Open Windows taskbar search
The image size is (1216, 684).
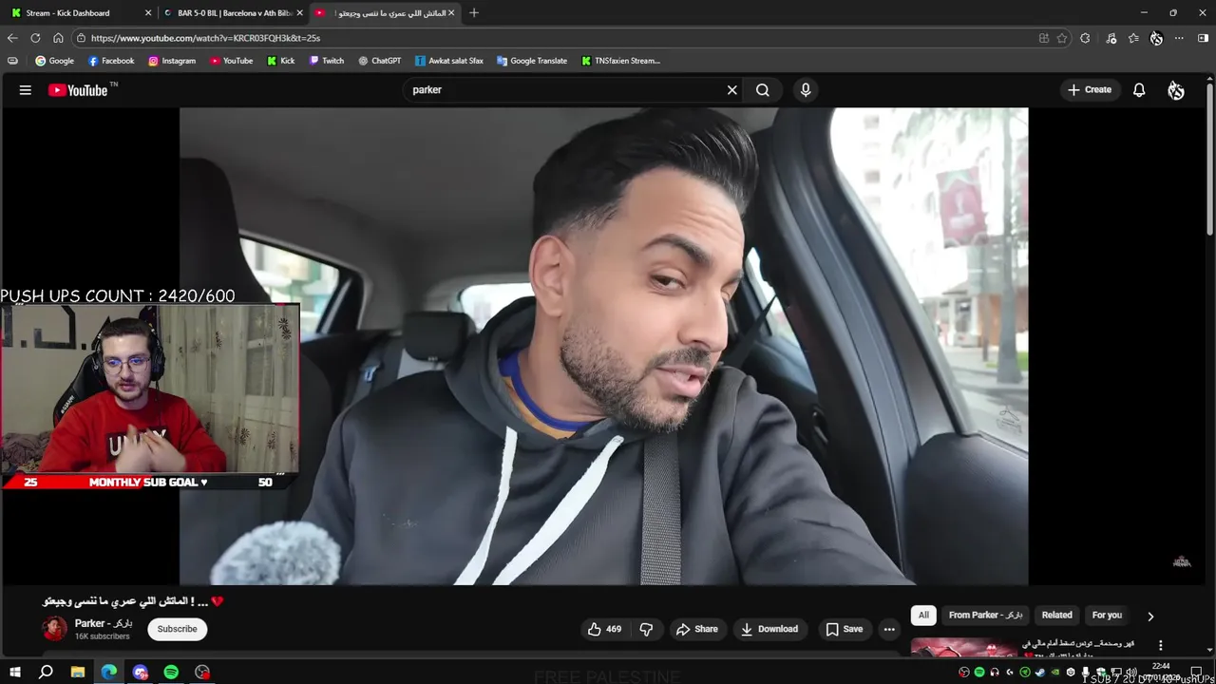[46, 672]
